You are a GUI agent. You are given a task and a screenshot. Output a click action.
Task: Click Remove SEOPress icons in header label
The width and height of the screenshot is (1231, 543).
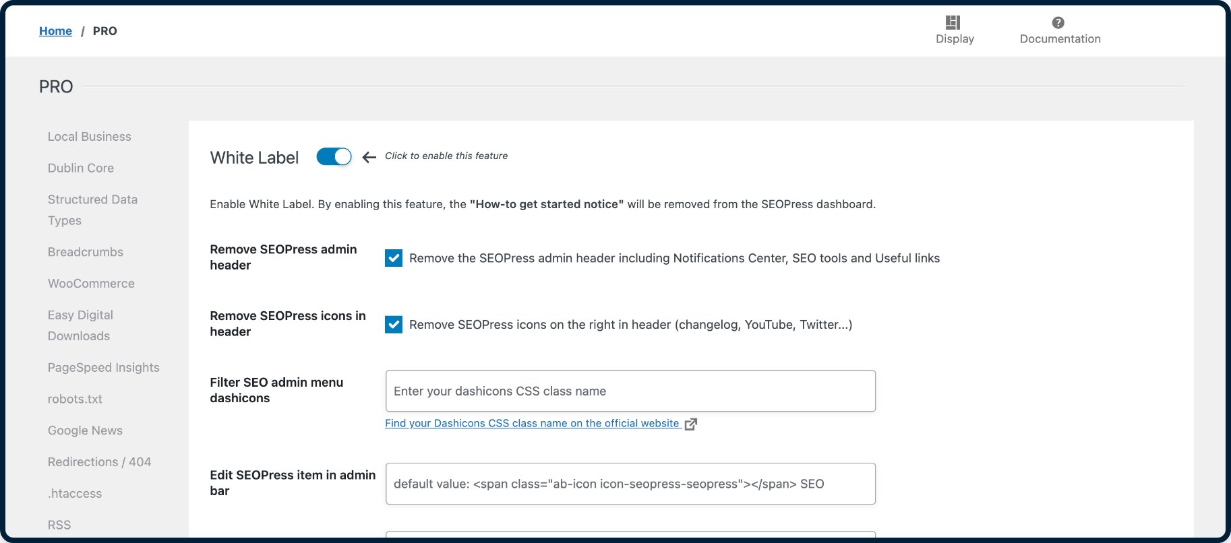click(x=288, y=324)
